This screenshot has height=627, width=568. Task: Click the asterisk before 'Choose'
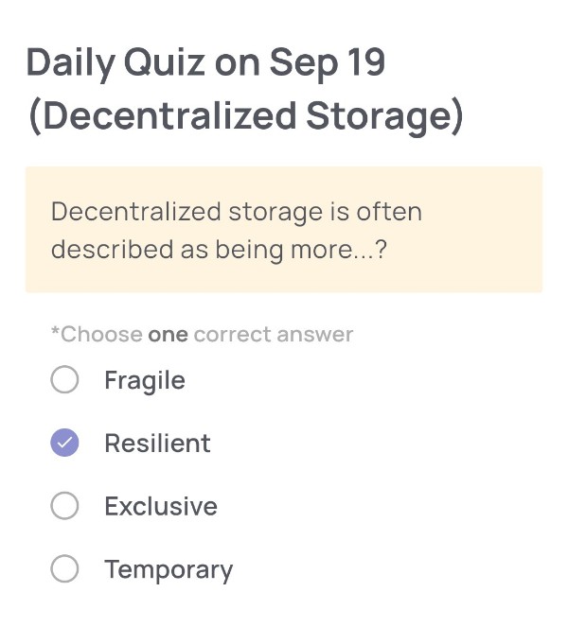click(x=55, y=332)
